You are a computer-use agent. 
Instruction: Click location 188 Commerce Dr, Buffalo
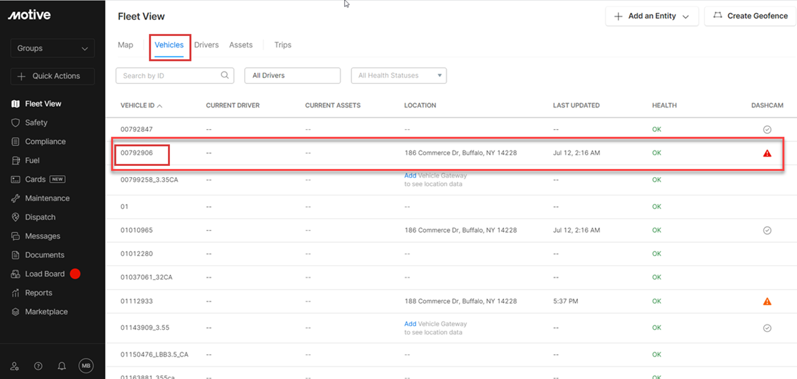tap(460, 301)
